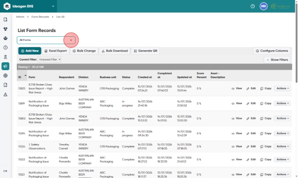Viewport: 298px width, 178px height.
Task: Sort by Form column header
Action: (x=32, y=77)
